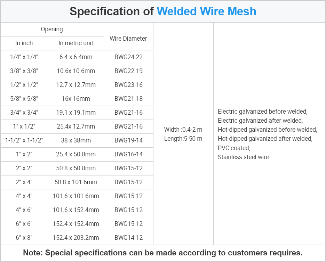
Task: Click the 19.1 x 19.1mm cell
Action: 76,113
